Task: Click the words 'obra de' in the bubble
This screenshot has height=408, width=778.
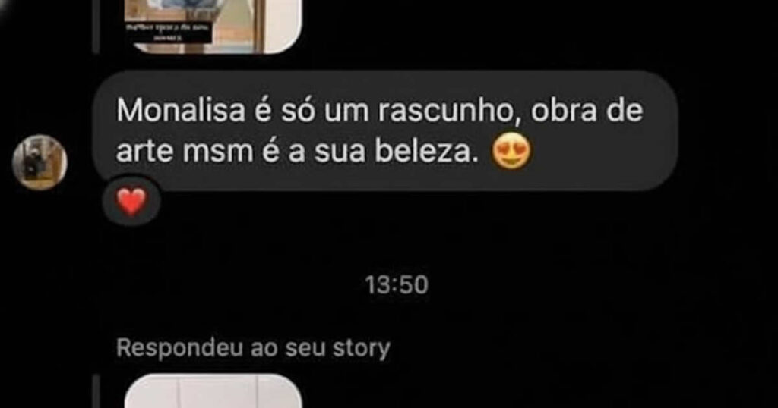Action: coord(587,112)
